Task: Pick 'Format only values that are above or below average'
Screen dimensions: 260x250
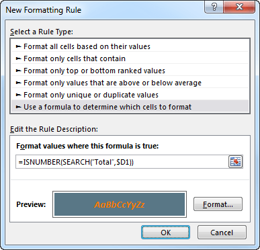Action: [x=130, y=83]
